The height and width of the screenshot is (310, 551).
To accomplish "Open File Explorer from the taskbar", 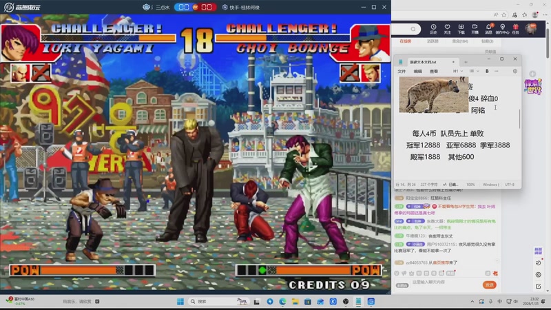I will click(295, 302).
